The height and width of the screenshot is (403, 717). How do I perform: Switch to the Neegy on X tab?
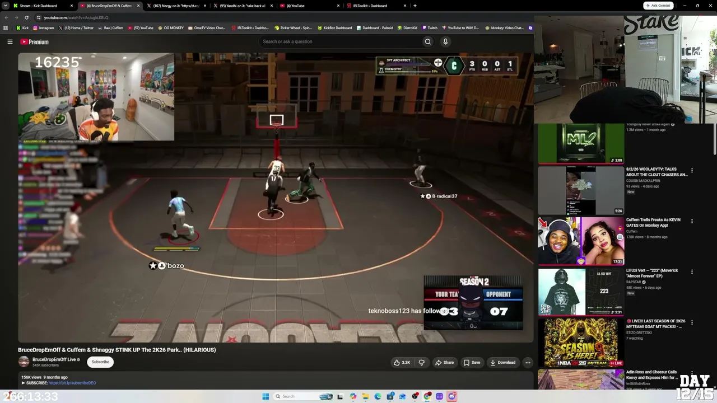coord(176,6)
